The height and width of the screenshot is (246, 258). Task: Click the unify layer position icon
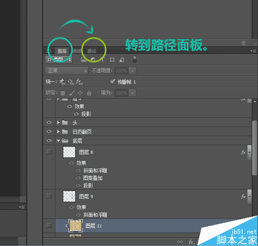pyautogui.click(x=62, y=82)
